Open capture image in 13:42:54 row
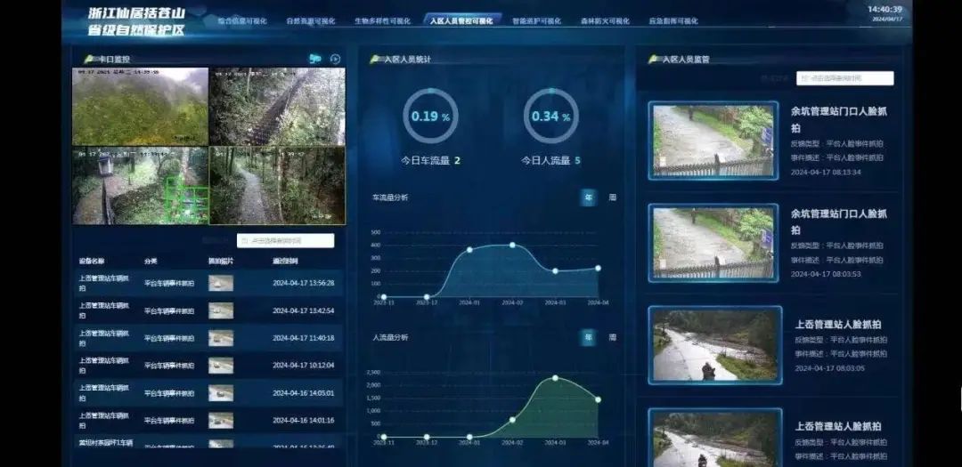This screenshot has height=467, width=962. [221, 310]
